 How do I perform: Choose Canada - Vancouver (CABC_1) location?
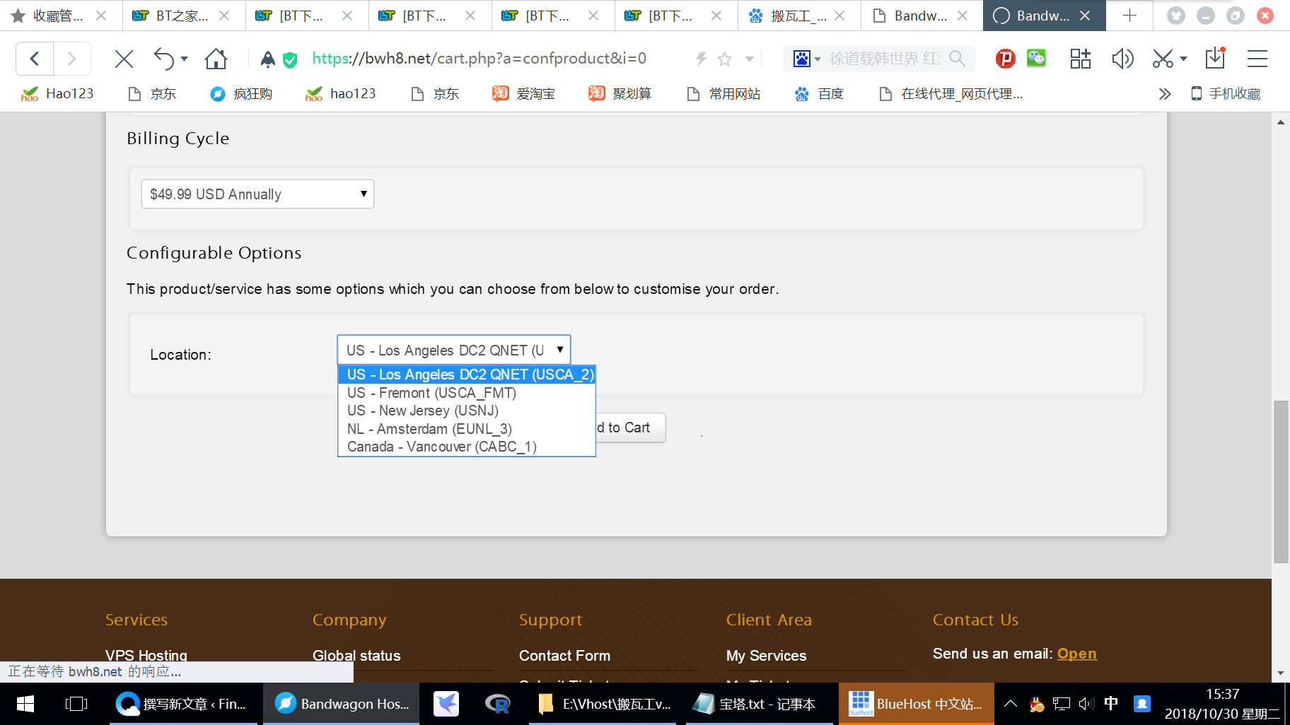(467, 447)
